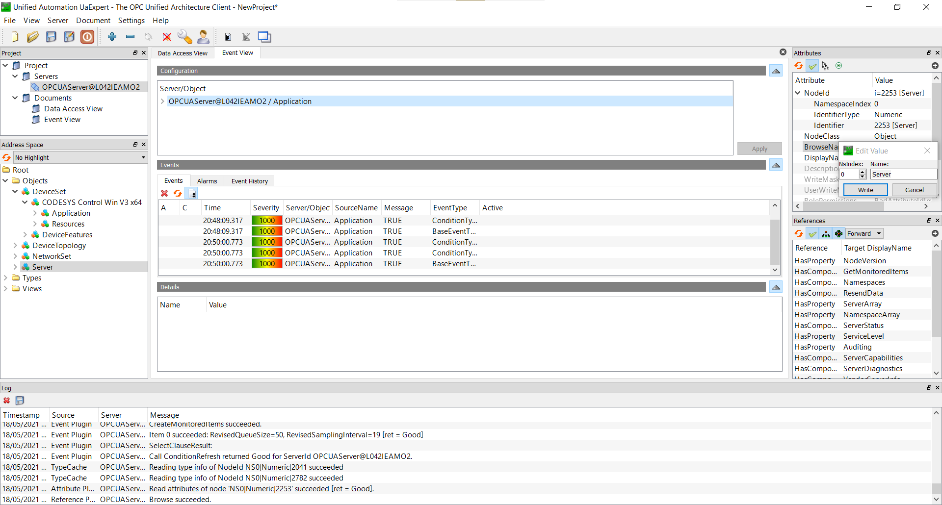Click the red power shutdown icon
The image size is (942, 505).
click(x=87, y=37)
